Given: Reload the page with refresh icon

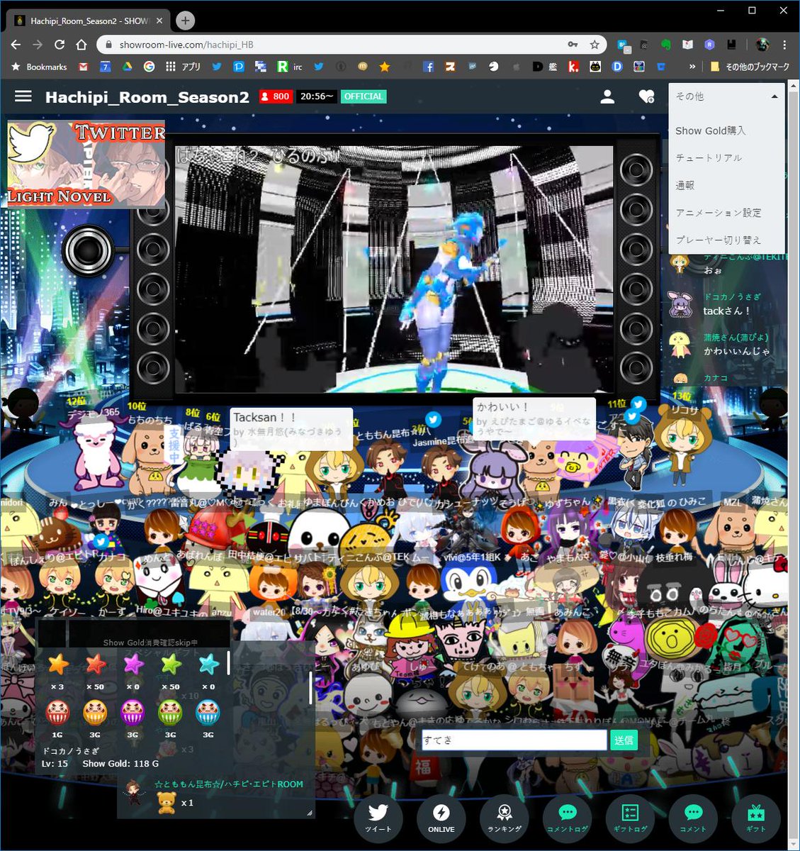Looking at the screenshot, I should [x=60, y=45].
